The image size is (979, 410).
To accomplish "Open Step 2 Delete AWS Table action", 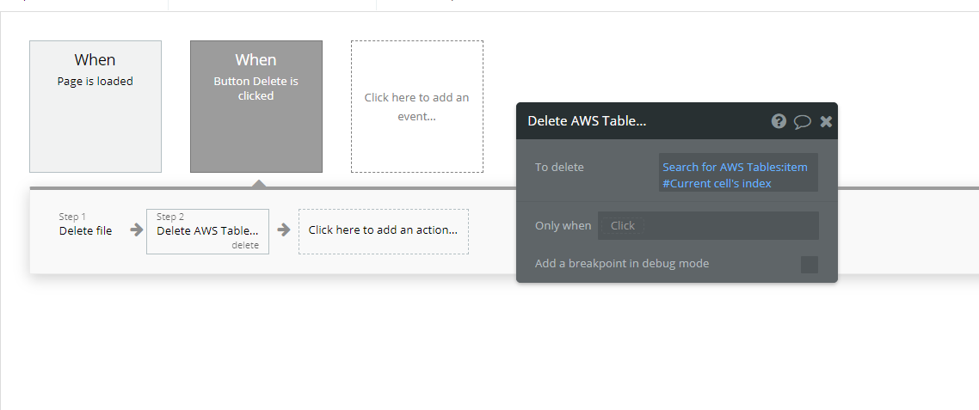I will click(208, 231).
